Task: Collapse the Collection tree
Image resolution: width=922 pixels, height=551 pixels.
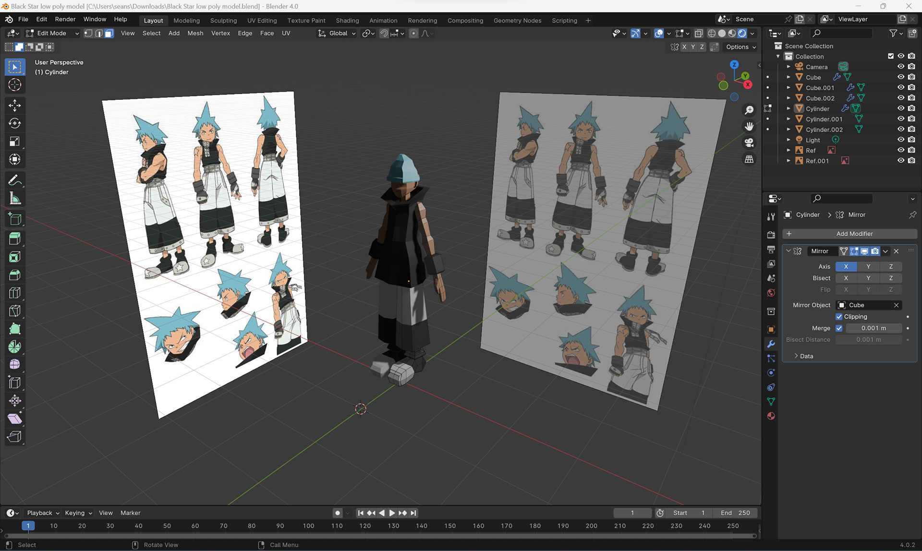Action: pyautogui.click(x=778, y=57)
